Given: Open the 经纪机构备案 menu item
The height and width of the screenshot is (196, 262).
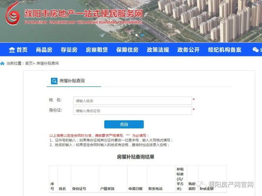Looking at the screenshot, I should (225, 50).
